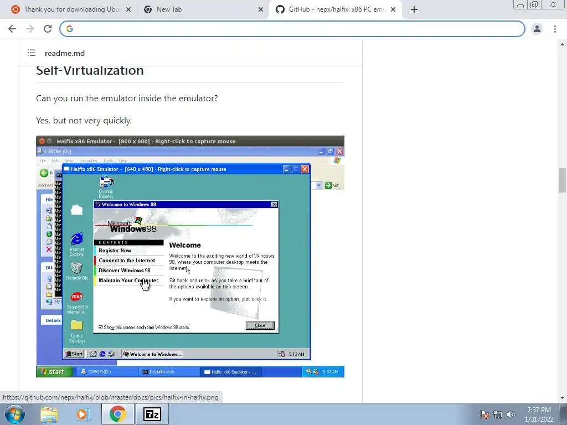Click the GitHub favicon on the active tab
The height and width of the screenshot is (425, 567).
click(x=280, y=10)
